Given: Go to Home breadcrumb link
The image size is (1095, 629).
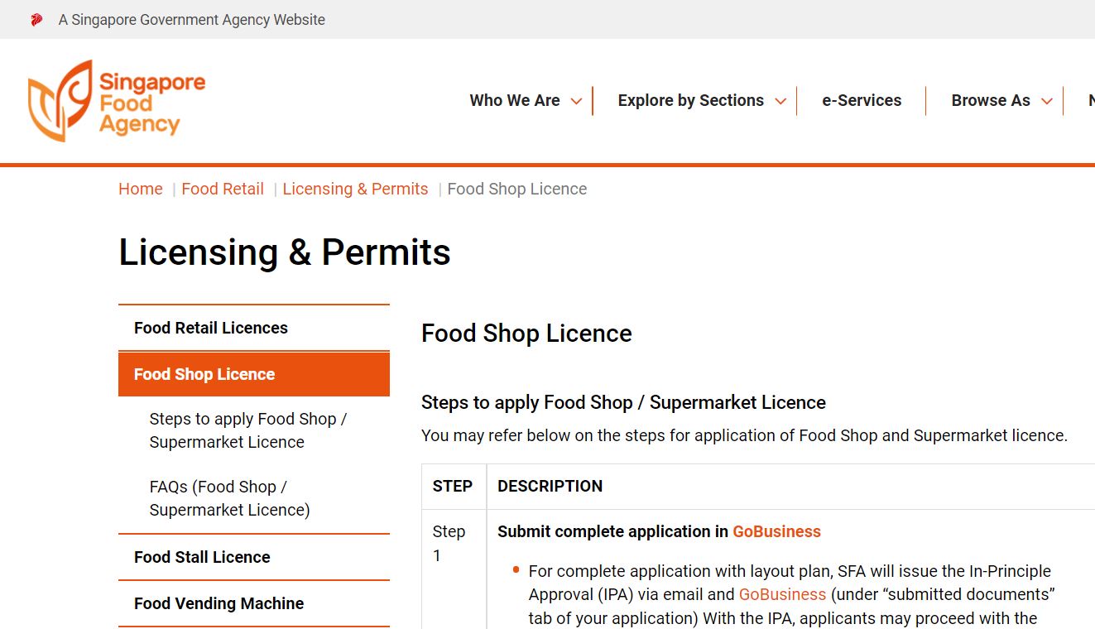Looking at the screenshot, I should [141, 189].
